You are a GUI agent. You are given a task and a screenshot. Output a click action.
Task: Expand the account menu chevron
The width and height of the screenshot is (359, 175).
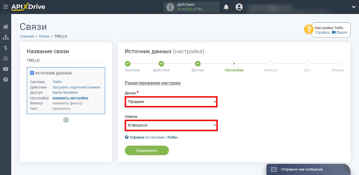click(x=353, y=7)
